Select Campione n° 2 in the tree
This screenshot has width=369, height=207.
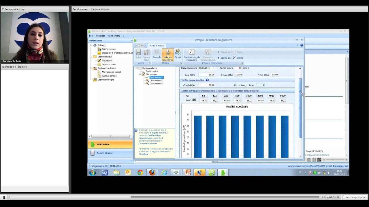(x=157, y=80)
